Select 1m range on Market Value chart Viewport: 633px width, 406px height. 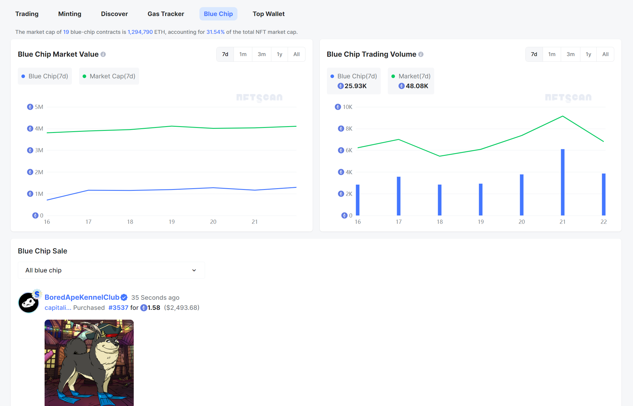click(x=243, y=54)
